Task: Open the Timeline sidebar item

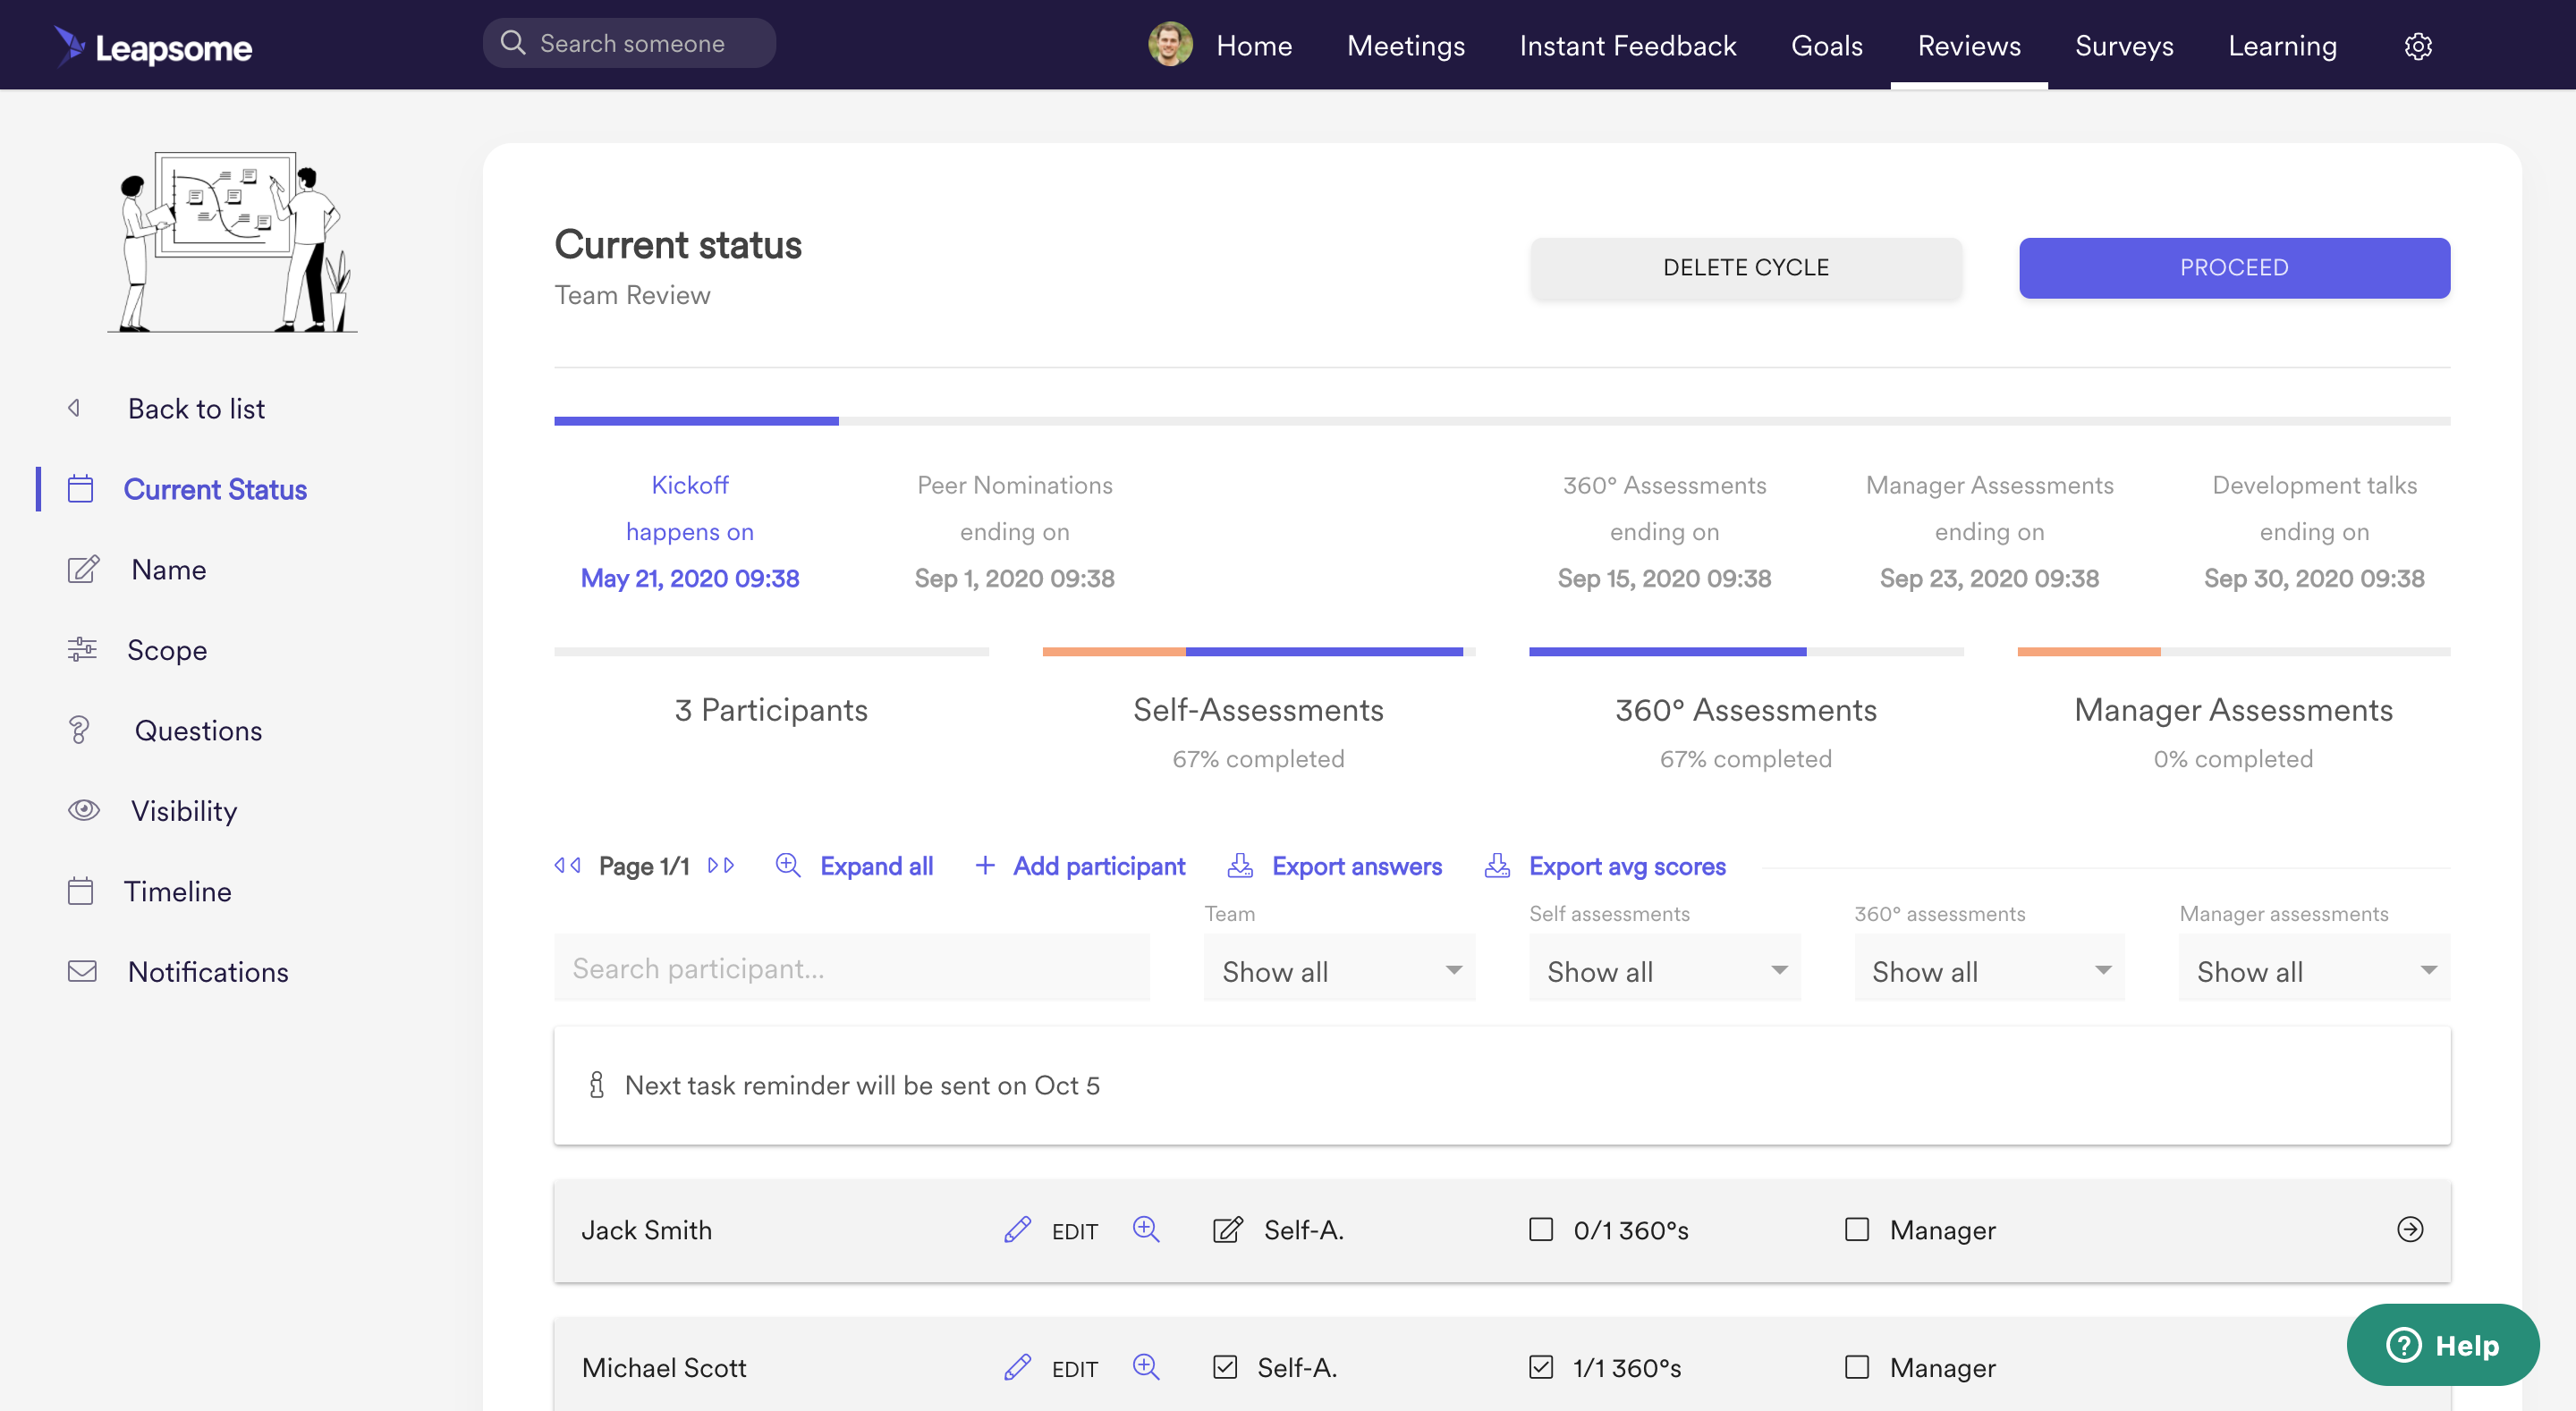Action: tap(177, 891)
